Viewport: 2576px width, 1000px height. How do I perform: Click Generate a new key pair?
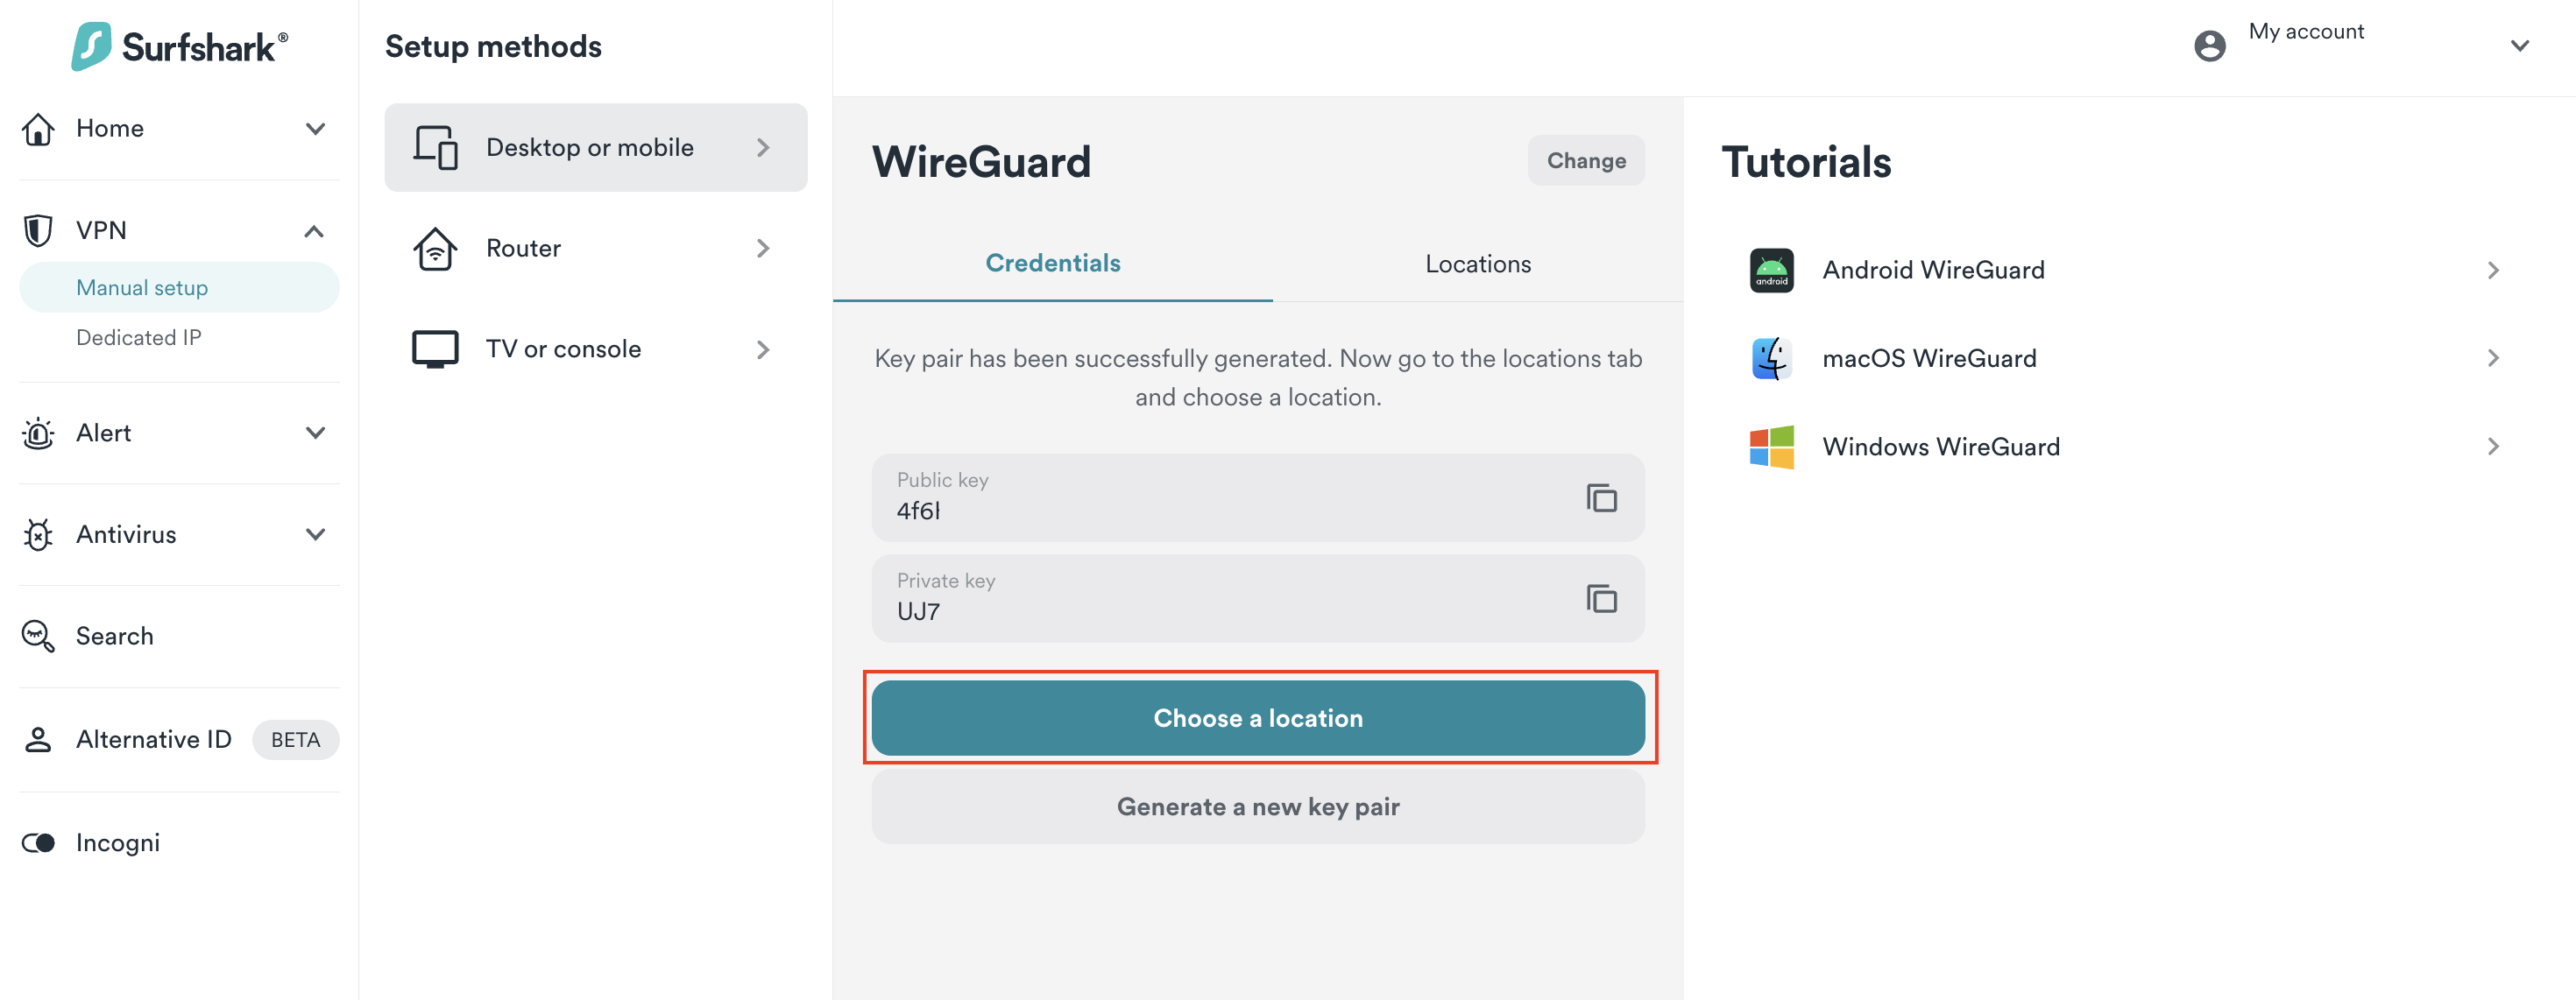tap(1257, 806)
